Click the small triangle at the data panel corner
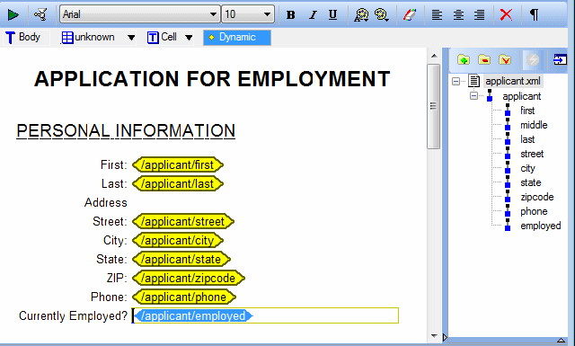575x346 pixels. coord(561,340)
